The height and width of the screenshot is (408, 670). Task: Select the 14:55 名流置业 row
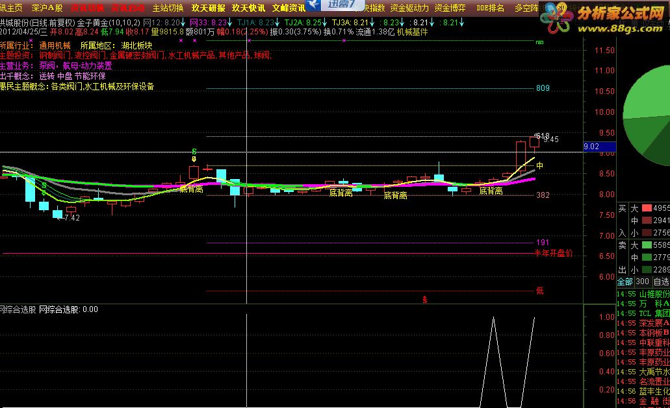[643, 381]
